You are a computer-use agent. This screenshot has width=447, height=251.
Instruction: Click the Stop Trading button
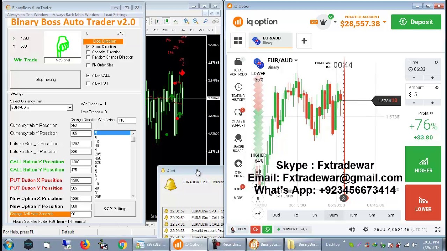coord(45,79)
